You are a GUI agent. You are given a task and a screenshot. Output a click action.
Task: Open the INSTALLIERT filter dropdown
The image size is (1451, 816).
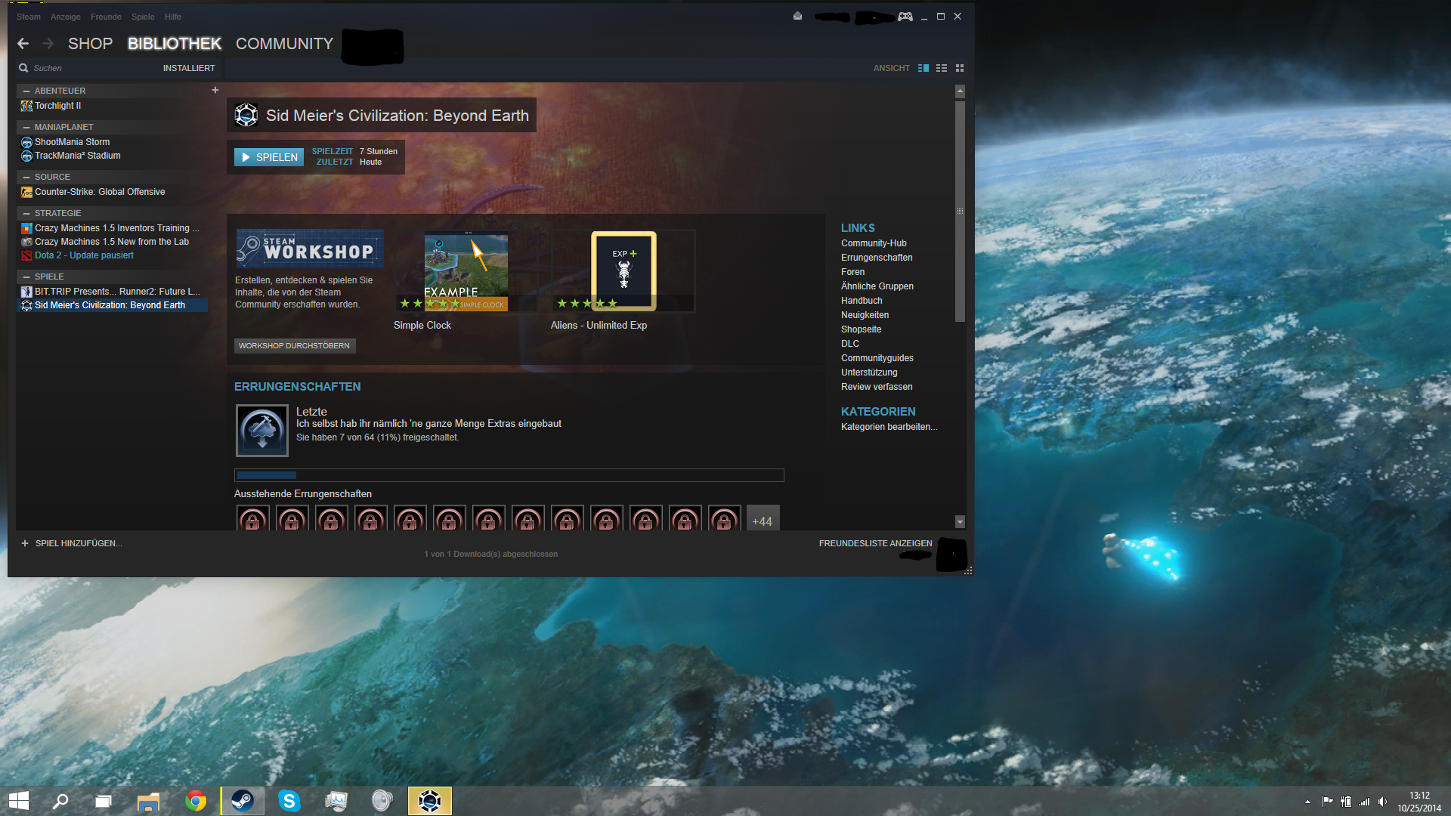coord(189,68)
